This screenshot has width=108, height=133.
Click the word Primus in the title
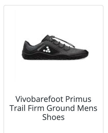pos(78,99)
